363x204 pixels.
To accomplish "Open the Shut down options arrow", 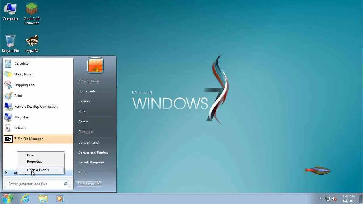I will (x=99, y=184).
